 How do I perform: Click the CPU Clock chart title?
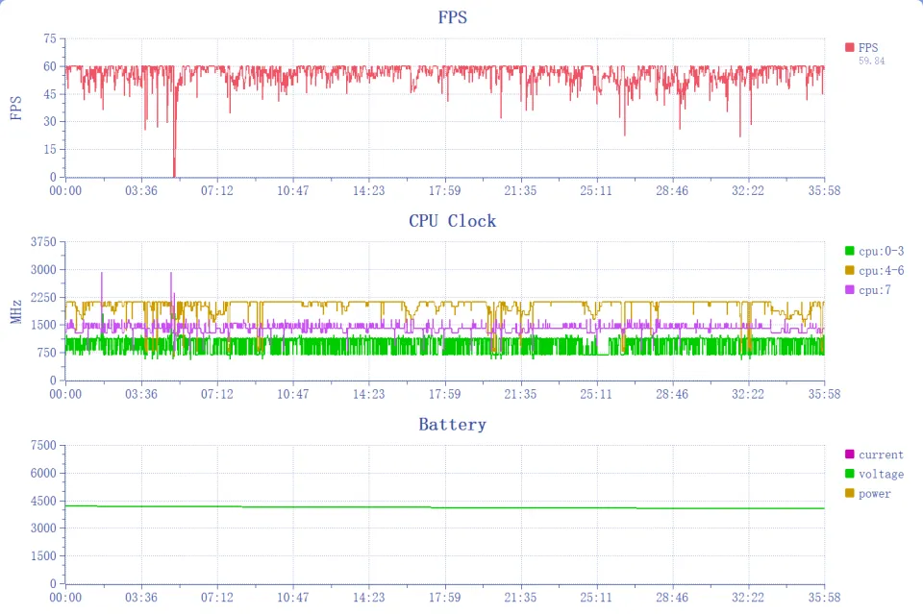point(453,221)
